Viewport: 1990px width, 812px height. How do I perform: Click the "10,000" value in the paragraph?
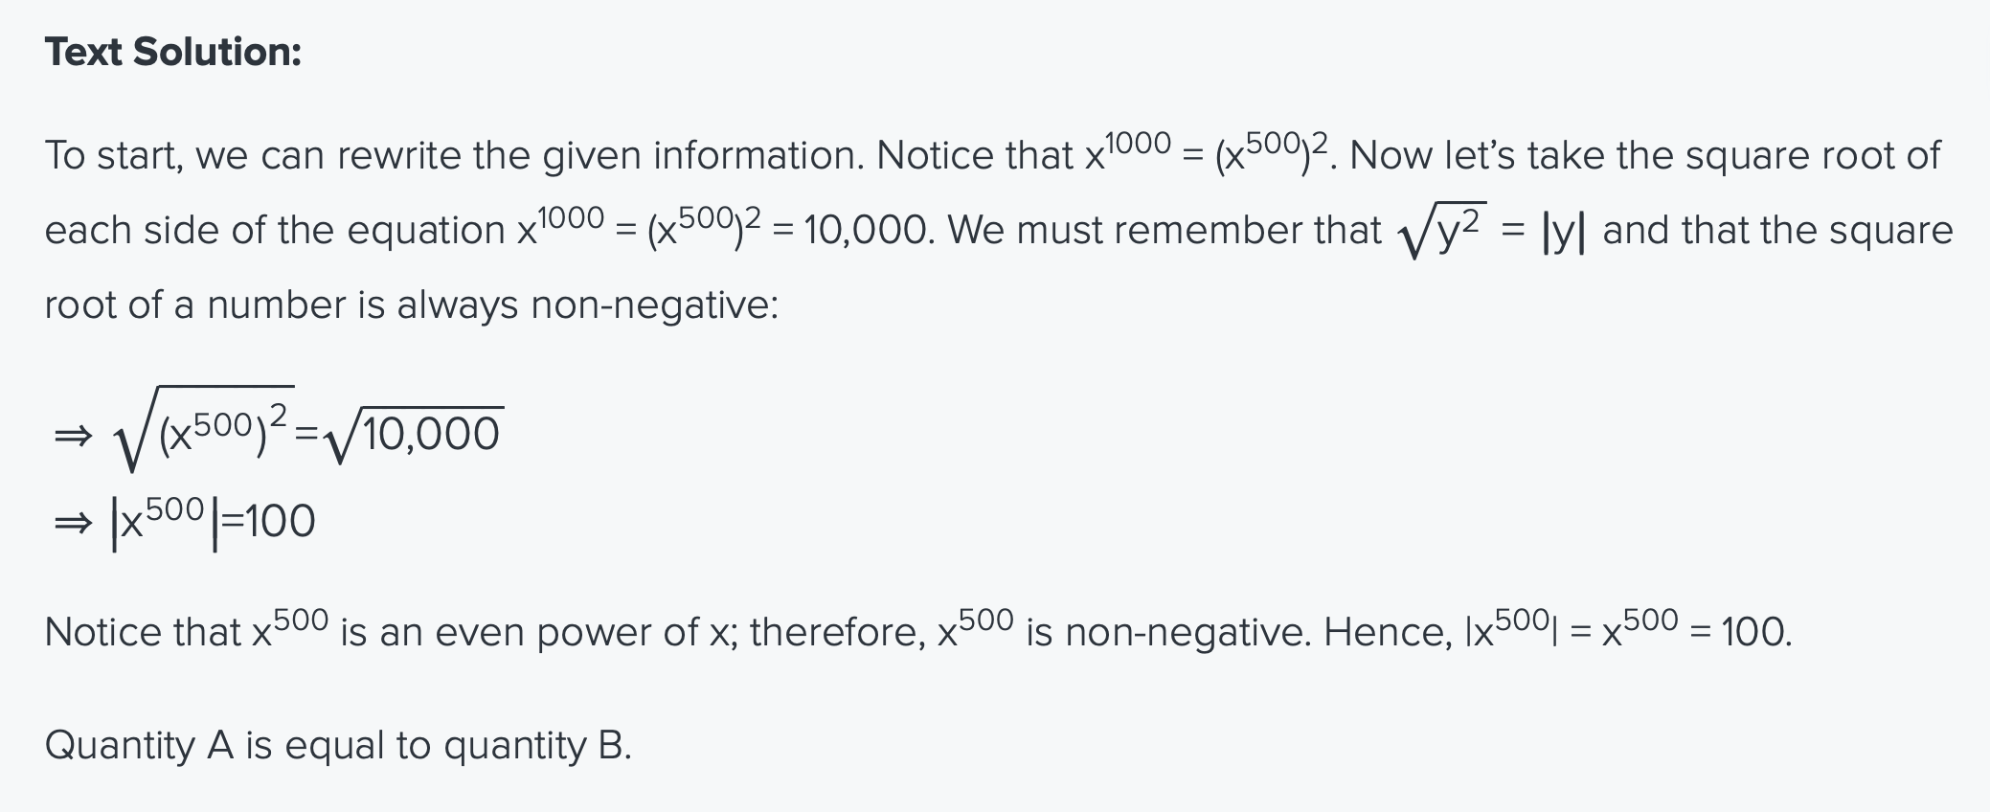[866, 231]
